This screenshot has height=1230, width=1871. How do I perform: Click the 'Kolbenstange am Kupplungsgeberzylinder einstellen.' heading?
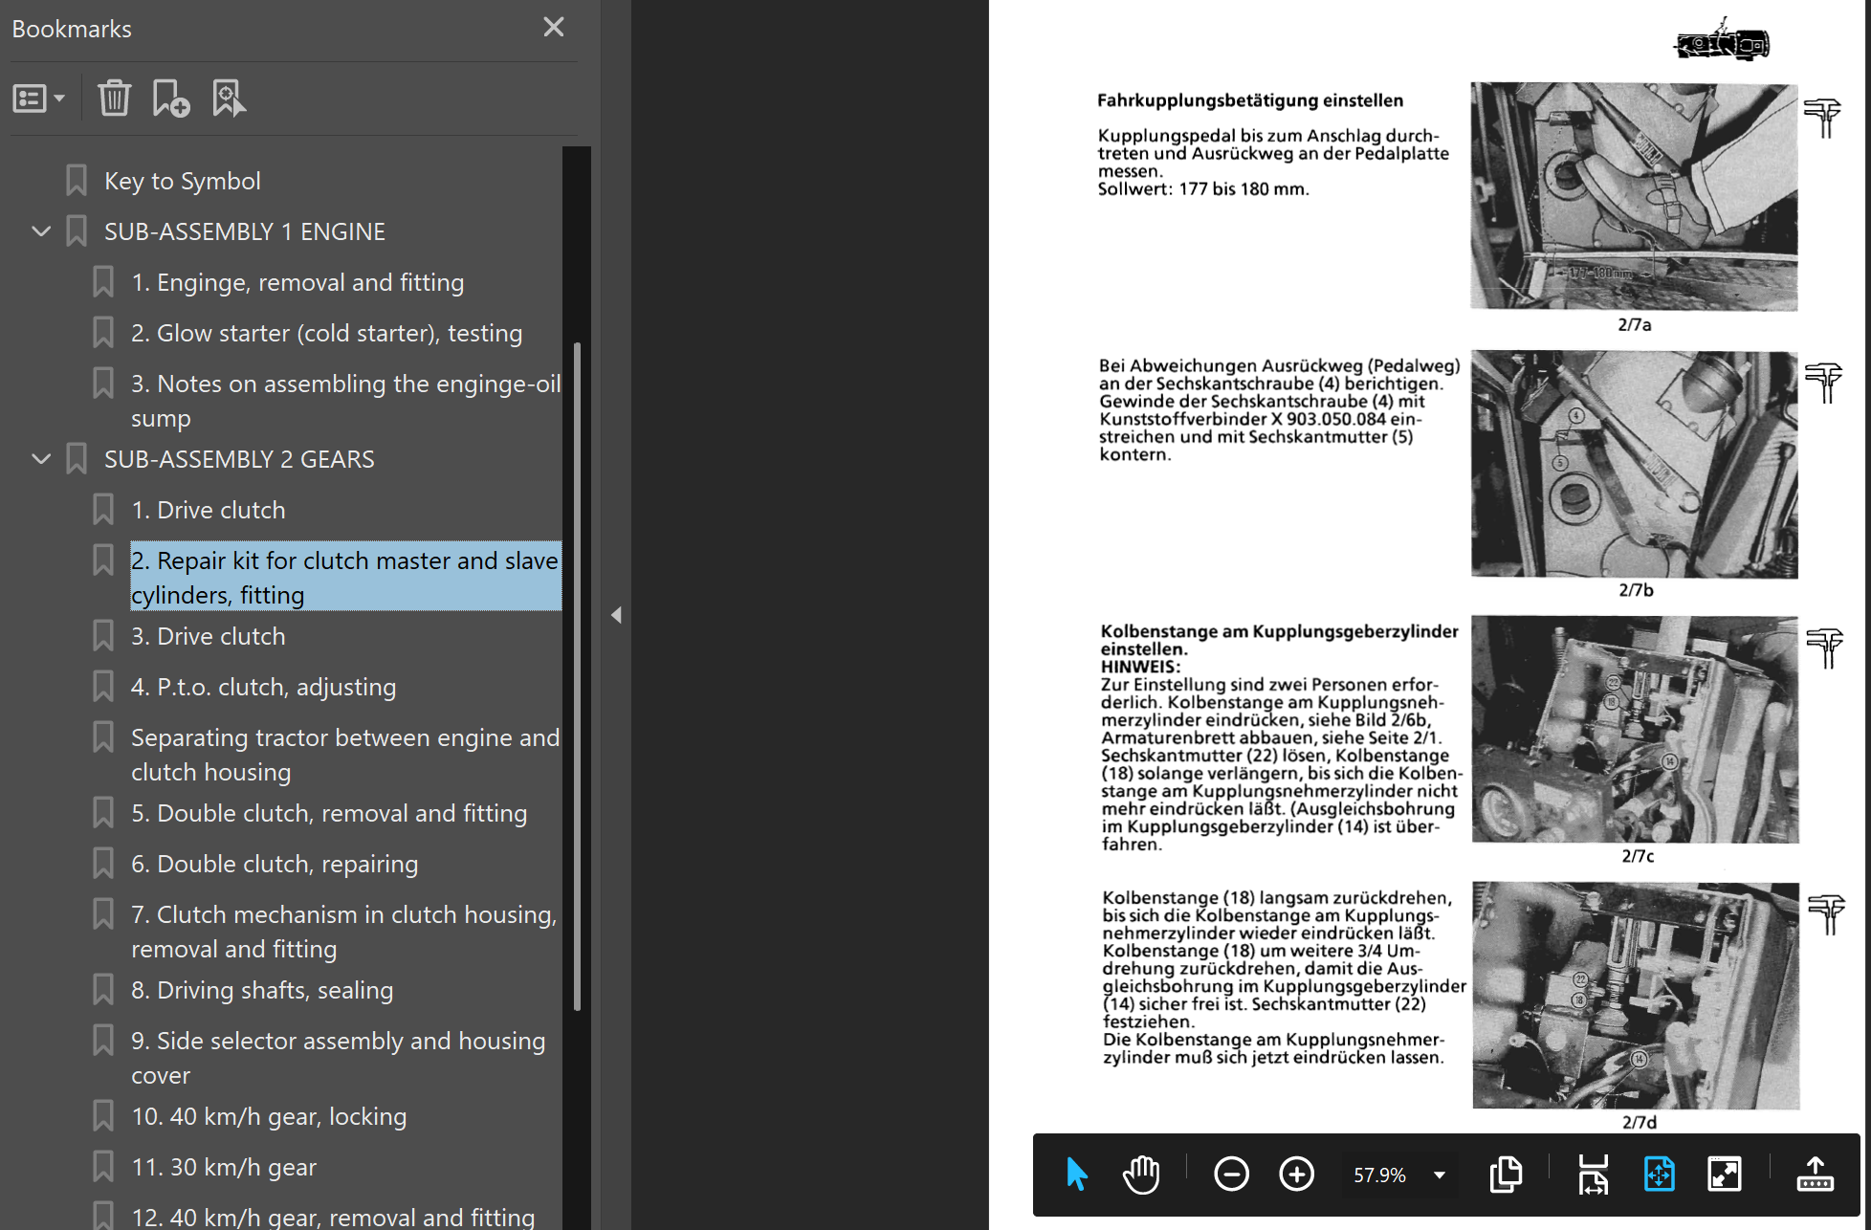[x=1279, y=640]
